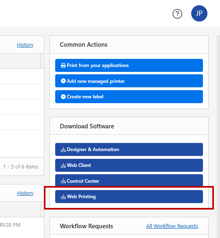This screenshot has width=220, height=238.
Task: Download the Control Center software
Action: 129,180
